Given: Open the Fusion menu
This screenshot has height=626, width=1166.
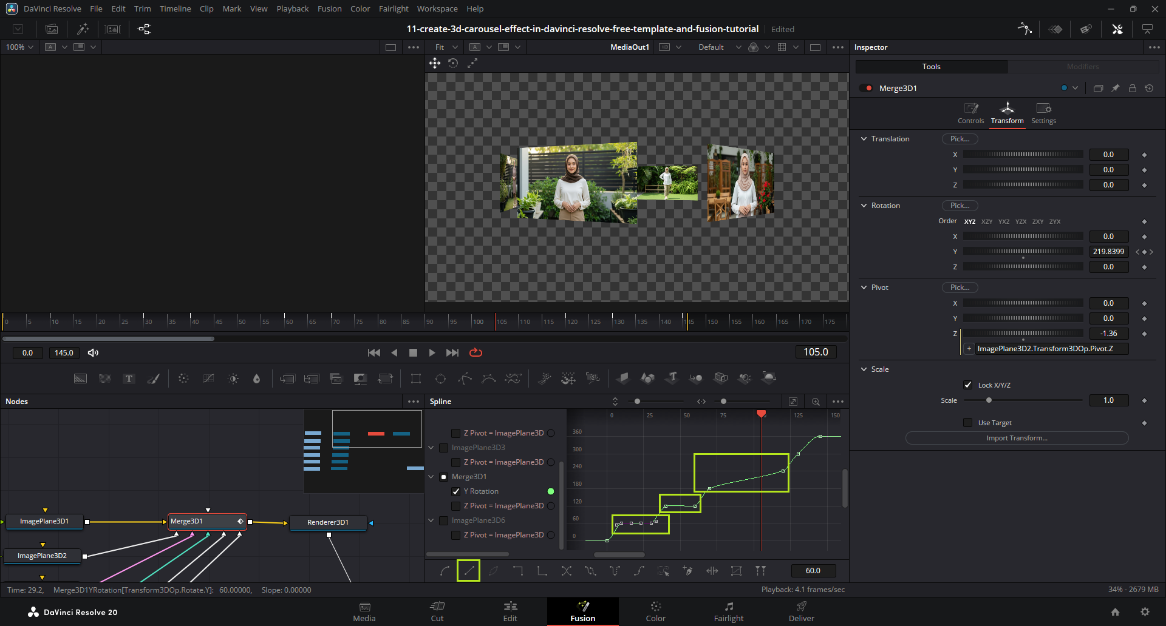Looking at the screenshot, I should [329, 8].
